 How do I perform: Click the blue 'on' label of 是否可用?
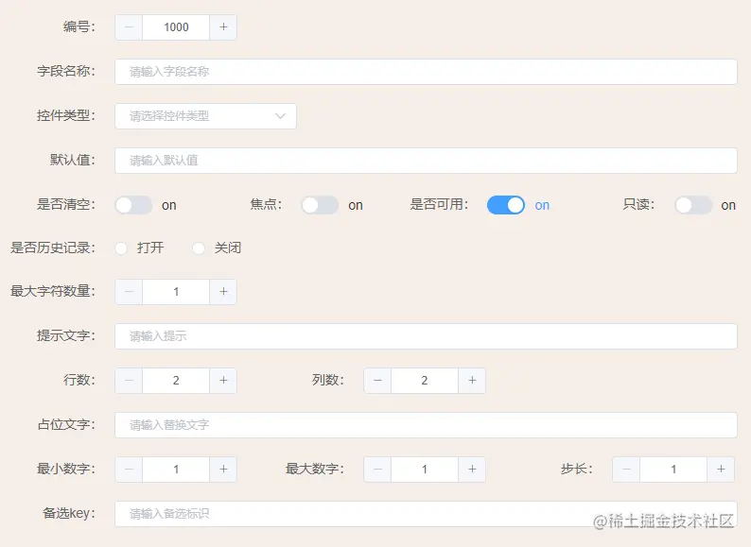pos(542,205)
